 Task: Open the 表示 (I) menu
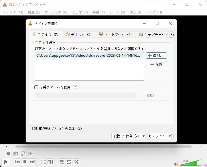pyautogui.click(x=135, y=12)
